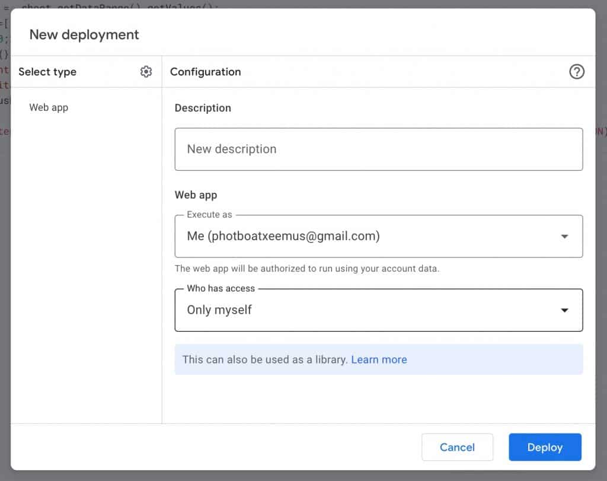Click the help question mark icon
This screenshot has width=607, height=481.
(577, 72)
